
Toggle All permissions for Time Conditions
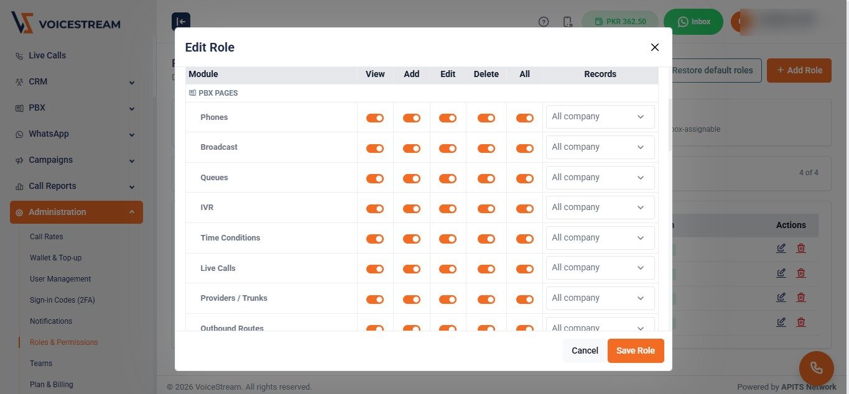(525, 239)
